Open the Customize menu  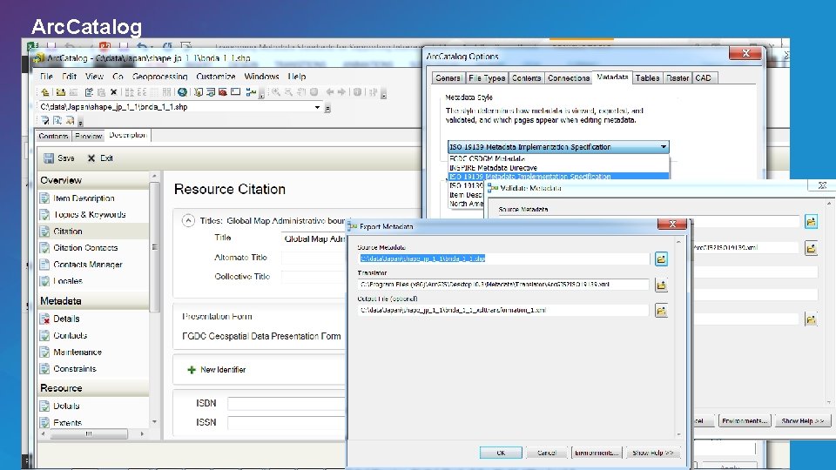click(215, 77)
